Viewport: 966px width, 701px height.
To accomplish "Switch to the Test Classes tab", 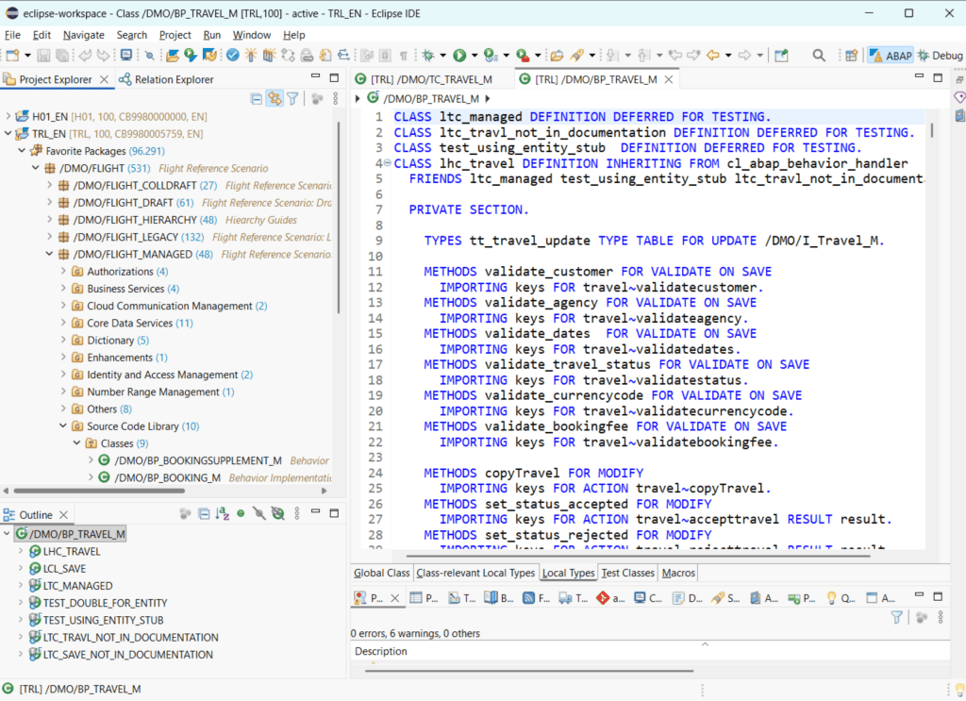I will (628, 572).
